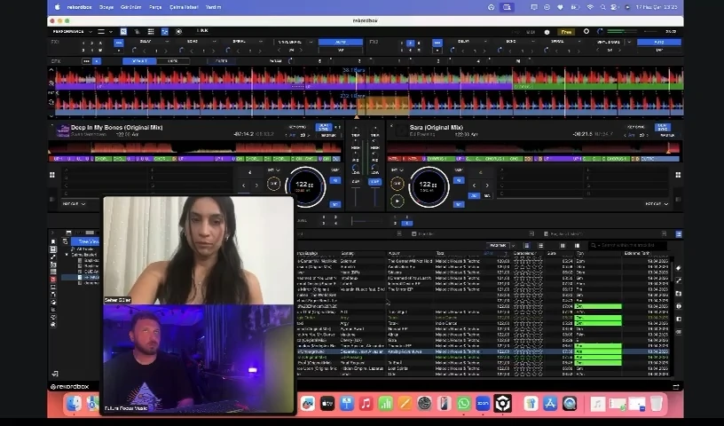Open Finder from the dock
The image size is (724, 426).
point(74,403)
